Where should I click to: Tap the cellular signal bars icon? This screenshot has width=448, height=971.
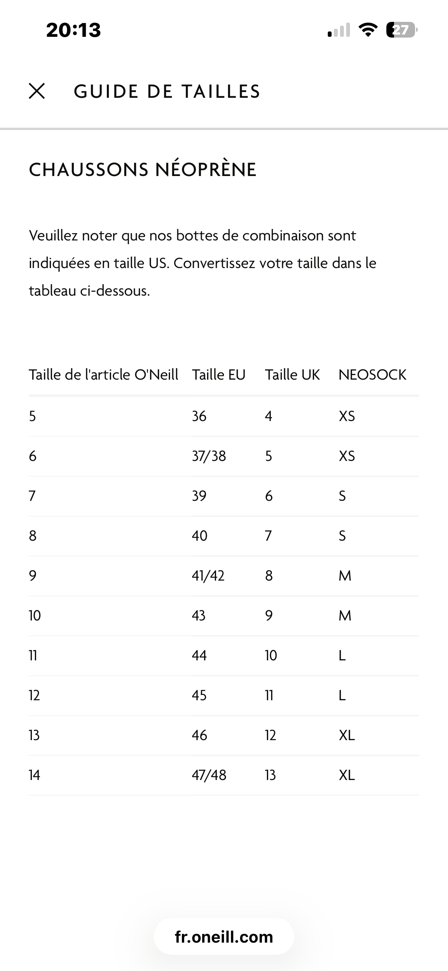tap(339, 30)
